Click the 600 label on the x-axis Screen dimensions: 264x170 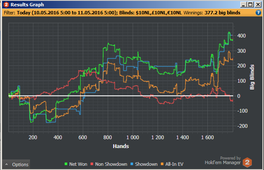[83, 138]
